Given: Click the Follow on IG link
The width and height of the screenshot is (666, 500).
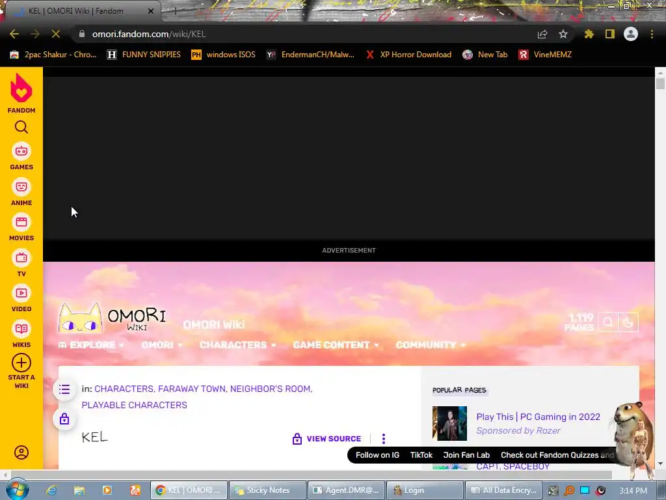Looking at the screenshot, I should point(378,455).
